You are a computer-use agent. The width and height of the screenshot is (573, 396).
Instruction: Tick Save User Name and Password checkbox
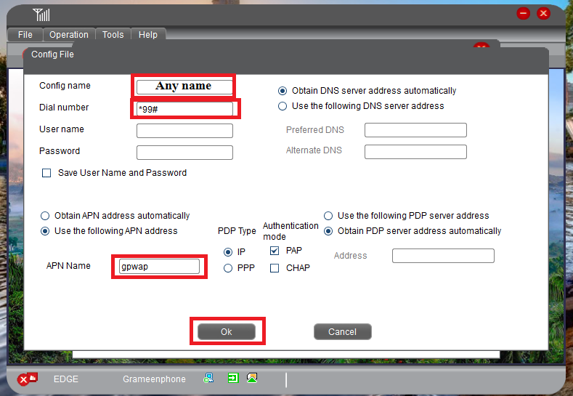[46, 173]
